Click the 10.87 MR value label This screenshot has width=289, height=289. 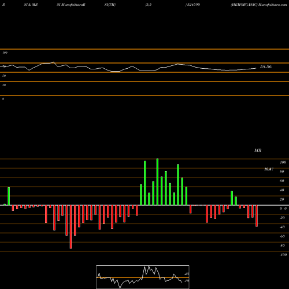coord(269,169)
